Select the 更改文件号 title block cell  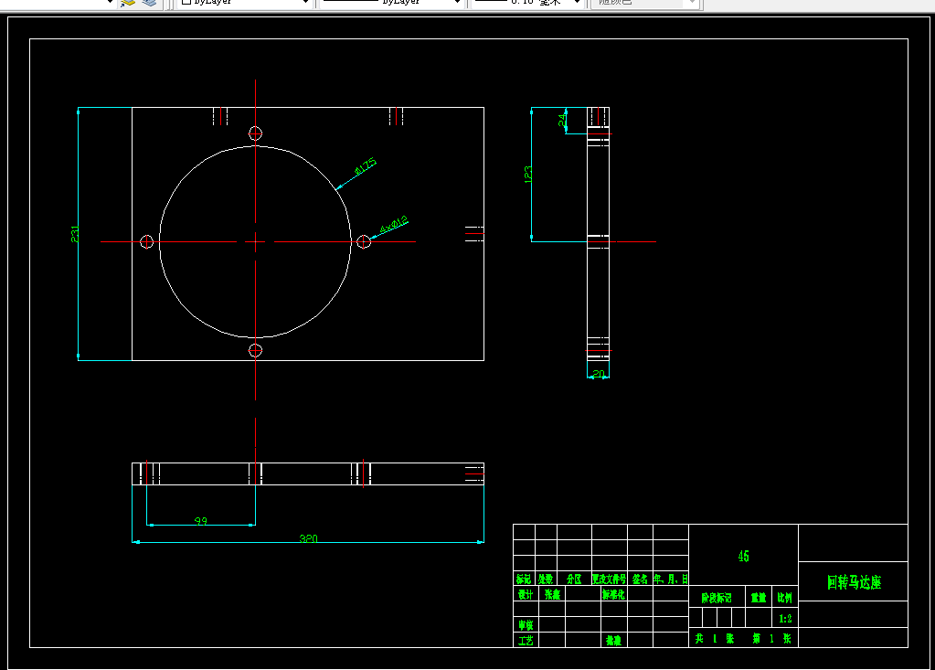click(609, 579)
